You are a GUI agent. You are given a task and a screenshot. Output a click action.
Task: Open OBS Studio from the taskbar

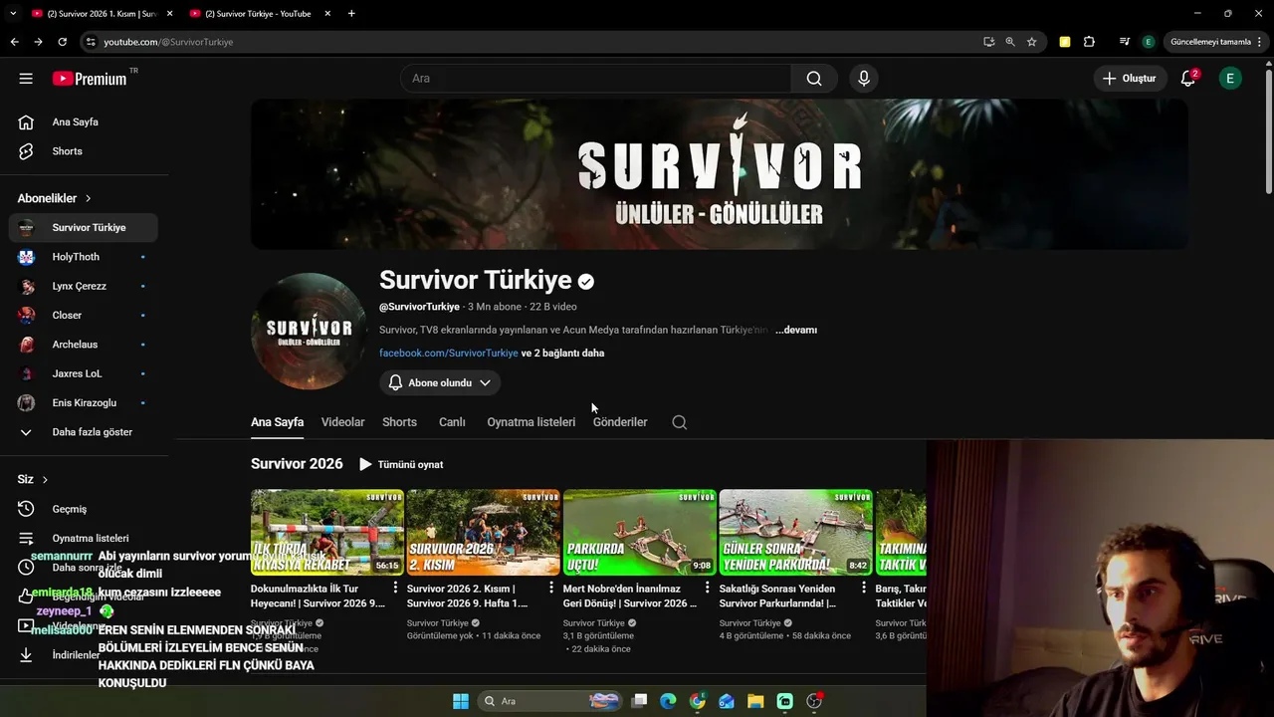click(814, 701)
